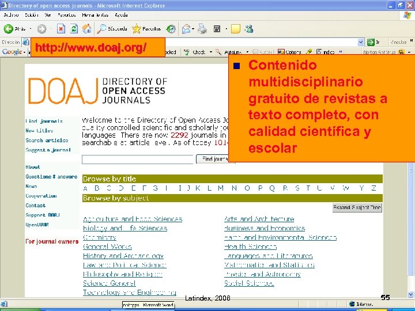Click the AutoLink wand icon
The height and width of the screenshot is (311, 415).
pos(218,52)
